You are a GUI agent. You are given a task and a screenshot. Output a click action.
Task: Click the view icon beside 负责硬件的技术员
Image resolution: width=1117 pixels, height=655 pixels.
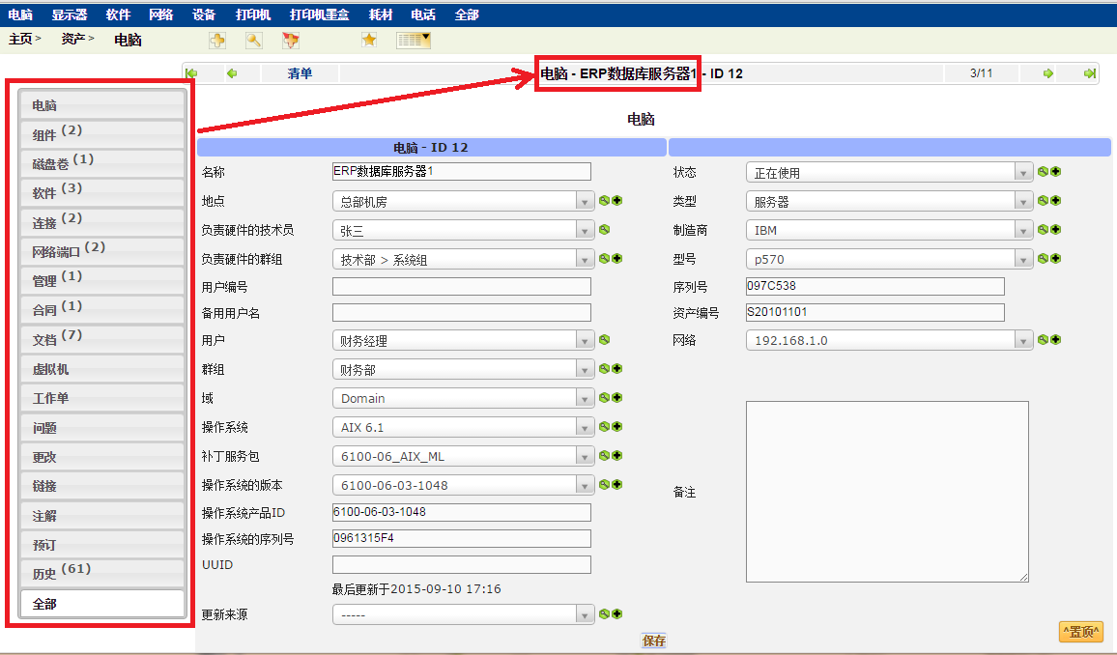(604, 230)
